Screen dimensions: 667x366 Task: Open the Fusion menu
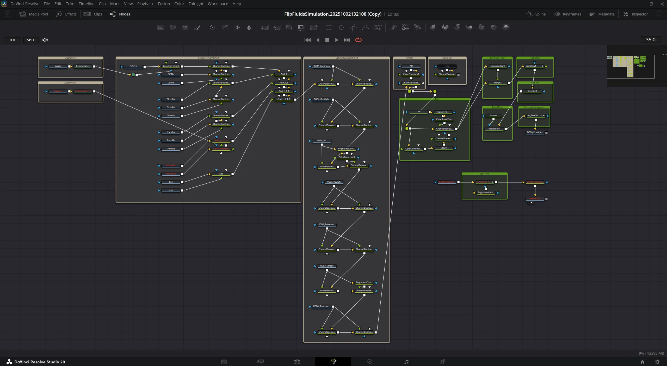(164, 4)
